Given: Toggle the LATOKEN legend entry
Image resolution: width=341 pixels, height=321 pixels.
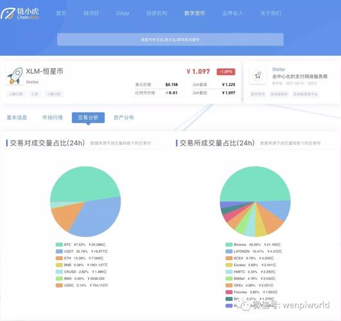Looking at the screenshot, I should coord(254,252).
